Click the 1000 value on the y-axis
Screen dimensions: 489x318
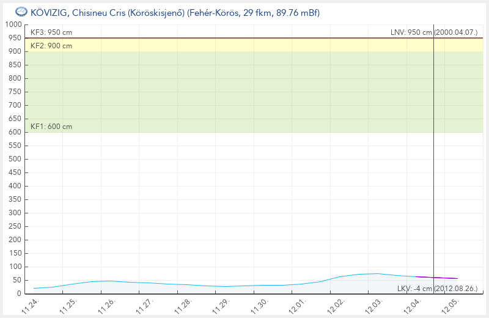(13, 24)
